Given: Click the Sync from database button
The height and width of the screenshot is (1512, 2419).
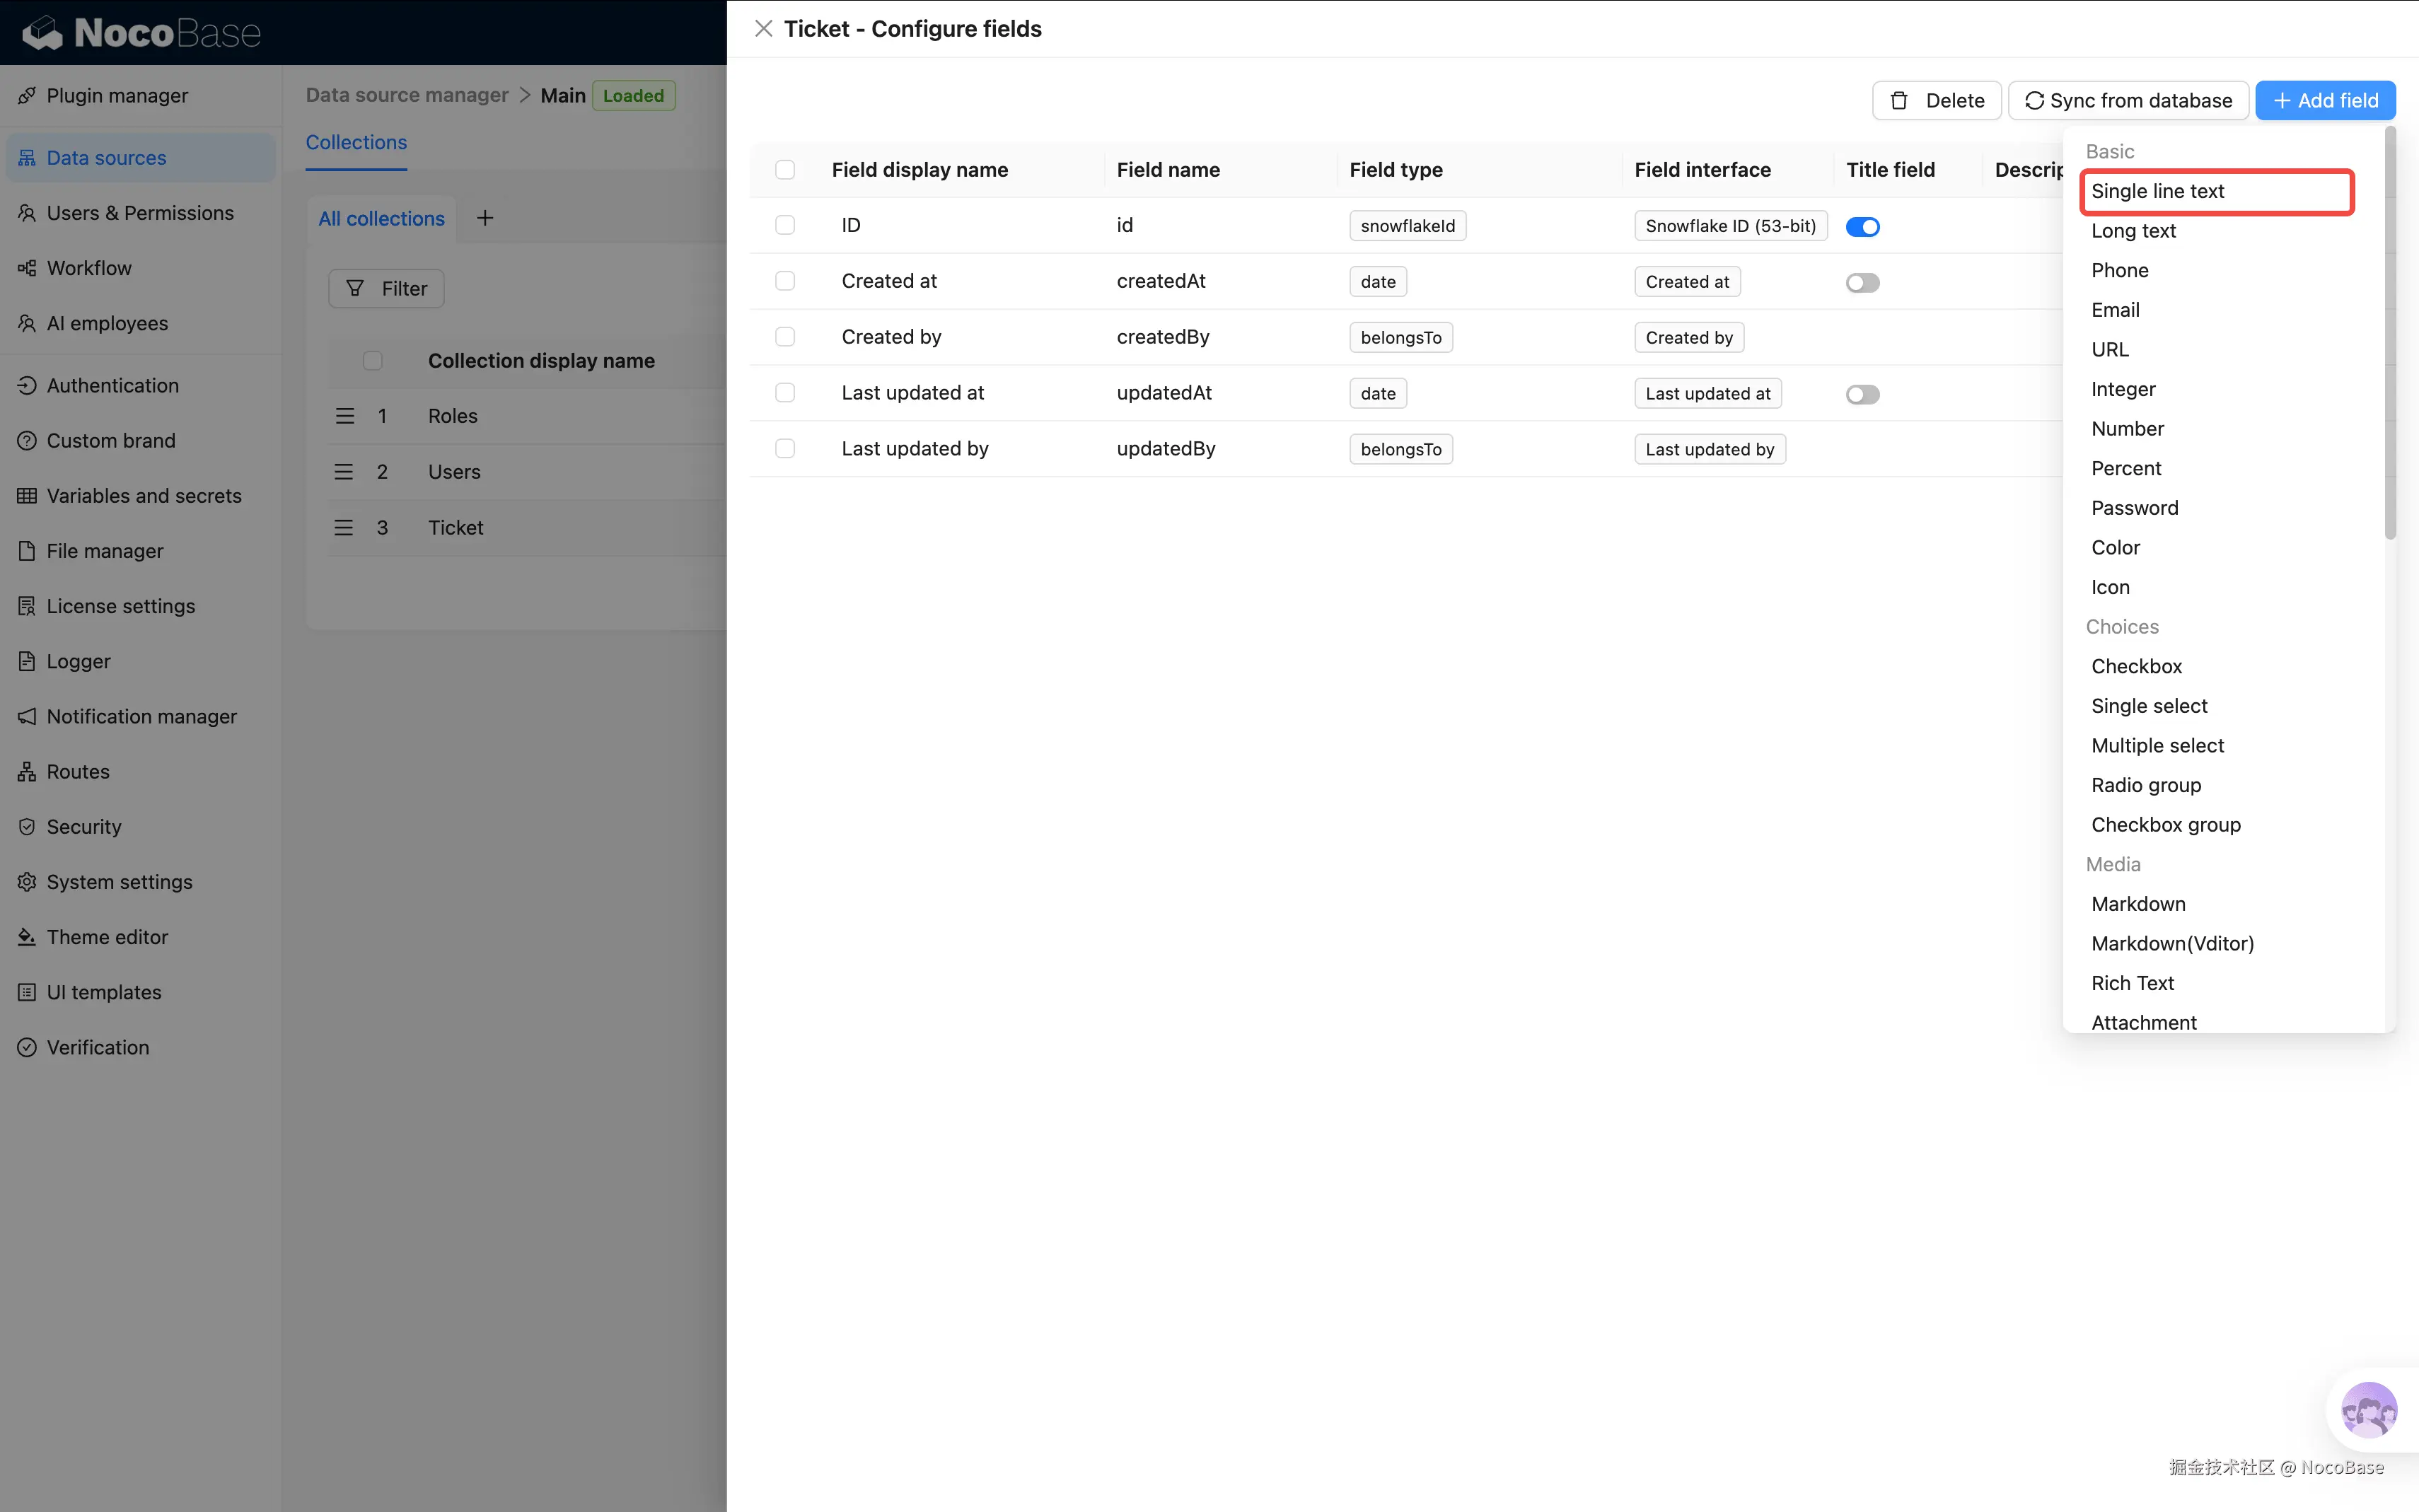Looking at the screenshot, I should click(2127, 100).
